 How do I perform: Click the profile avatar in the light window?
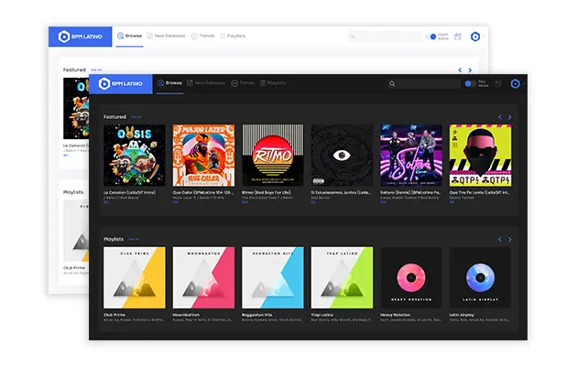475,37
